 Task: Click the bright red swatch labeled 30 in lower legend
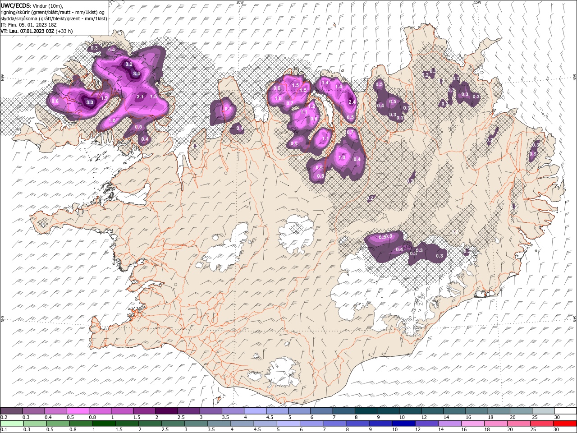[565, 424]
